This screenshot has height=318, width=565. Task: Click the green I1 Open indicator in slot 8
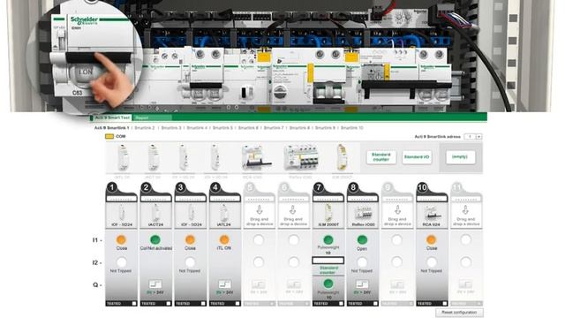362,239
